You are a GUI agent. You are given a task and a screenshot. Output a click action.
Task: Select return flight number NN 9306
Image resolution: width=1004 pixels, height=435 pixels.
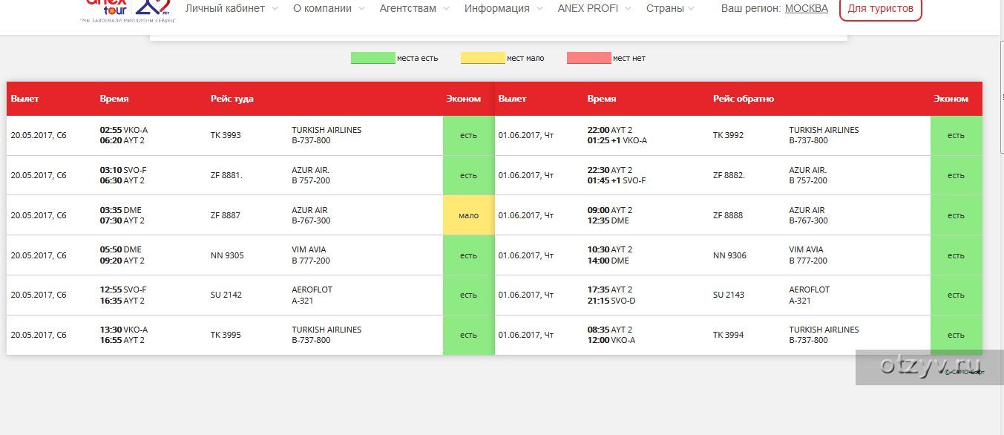tap(729, 255)
